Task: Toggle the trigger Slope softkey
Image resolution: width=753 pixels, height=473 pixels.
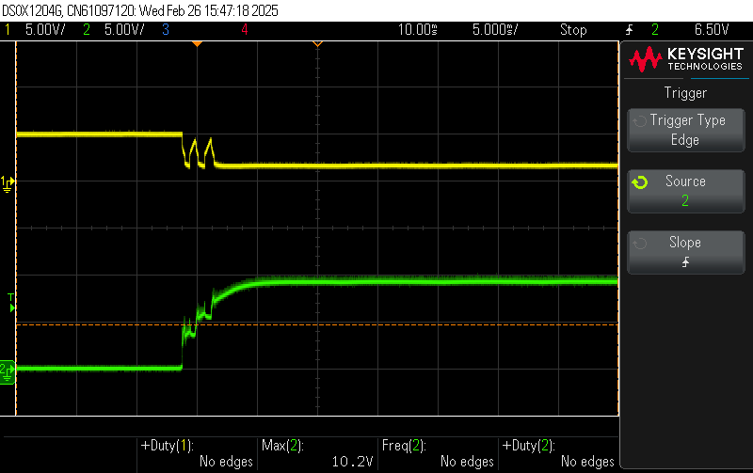Action: click(x=686, y=252)
